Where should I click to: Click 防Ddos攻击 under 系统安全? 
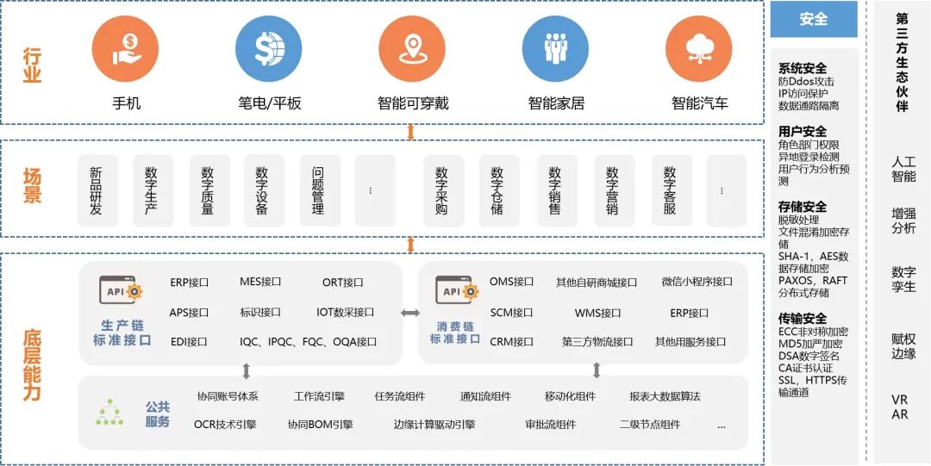click(806, 81)
